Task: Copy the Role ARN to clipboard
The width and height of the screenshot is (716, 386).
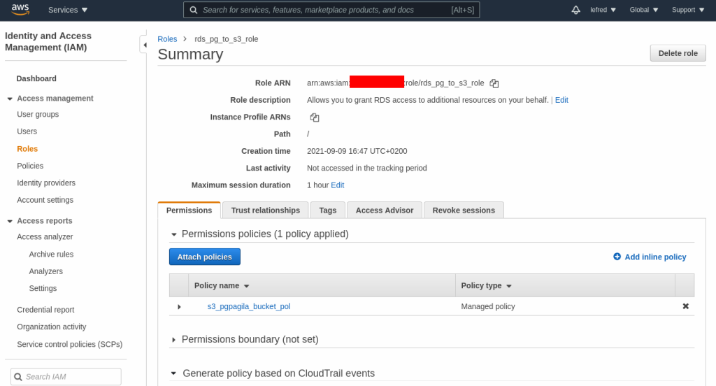Action: [494, 83]
